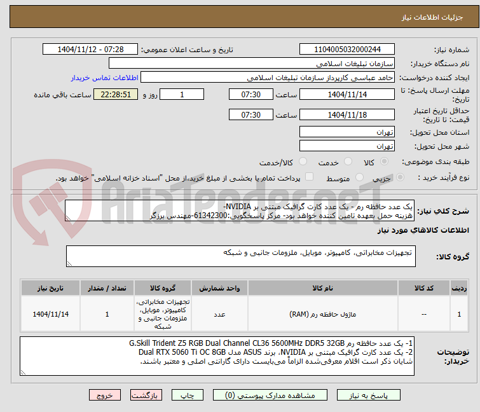
Task: Click the اطلاعات کالاهای مورد نیاز heading
Action: click(423, 230)
